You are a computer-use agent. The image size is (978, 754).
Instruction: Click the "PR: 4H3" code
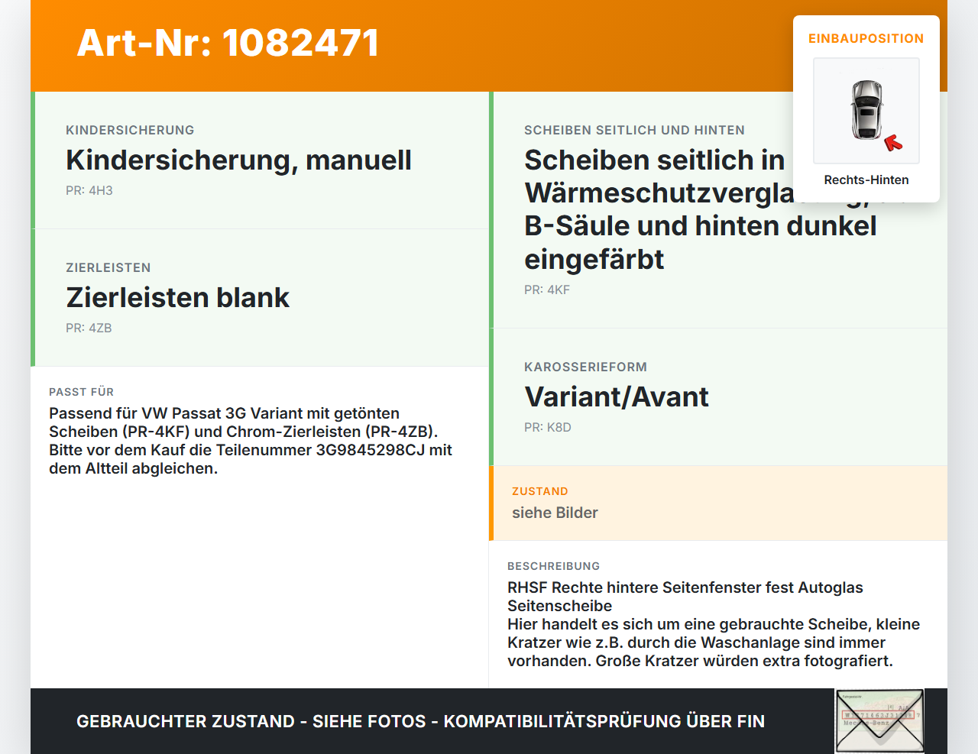coord(89,190)
